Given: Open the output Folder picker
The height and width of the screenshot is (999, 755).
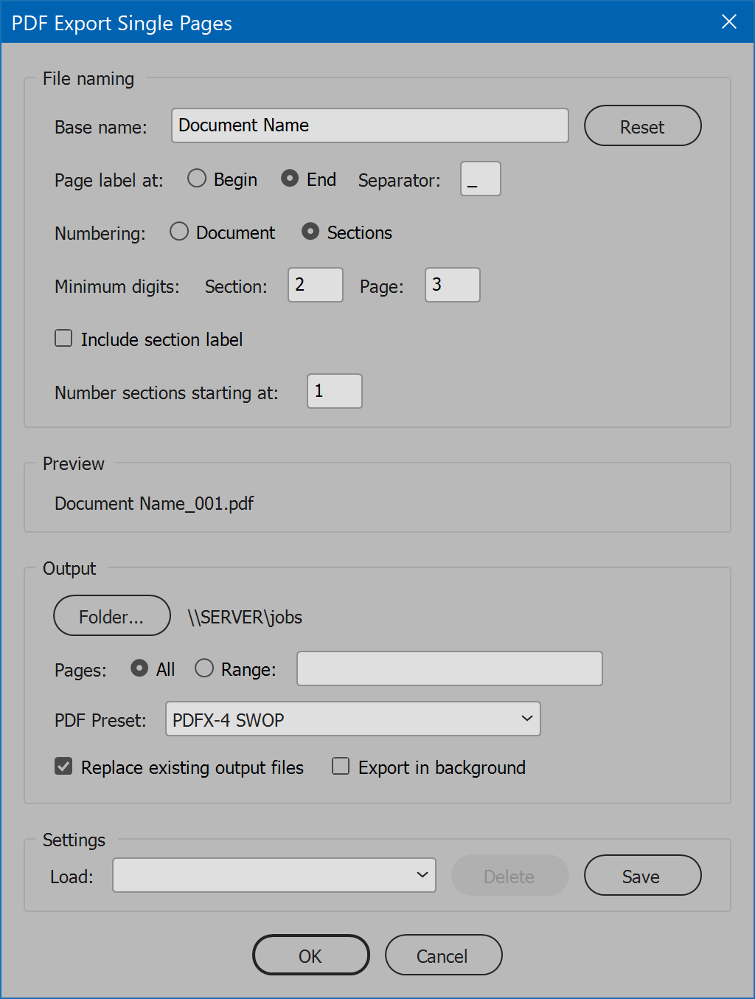Looking at the screenshot, I should 111,615.
